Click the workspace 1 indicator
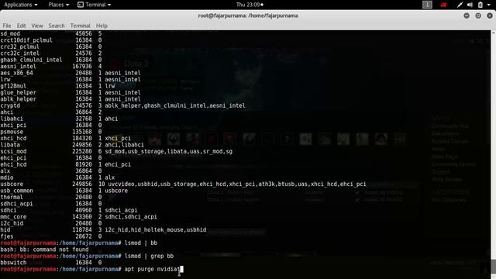Viewport: 496px width, 279px height. click(427, 5)
